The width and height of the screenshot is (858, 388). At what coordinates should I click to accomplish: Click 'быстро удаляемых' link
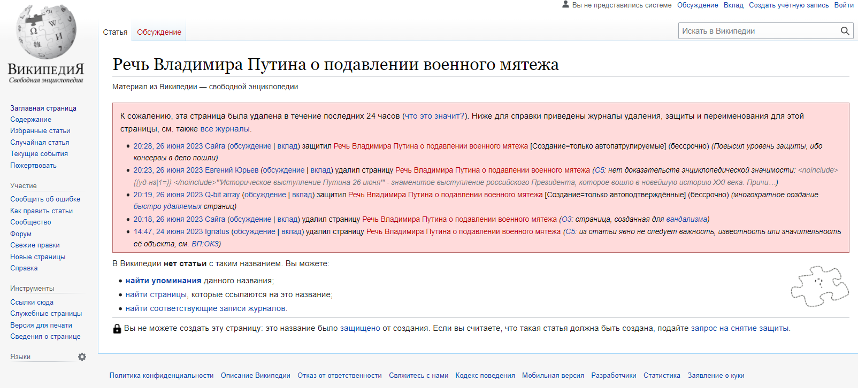(x=167, y=206)
